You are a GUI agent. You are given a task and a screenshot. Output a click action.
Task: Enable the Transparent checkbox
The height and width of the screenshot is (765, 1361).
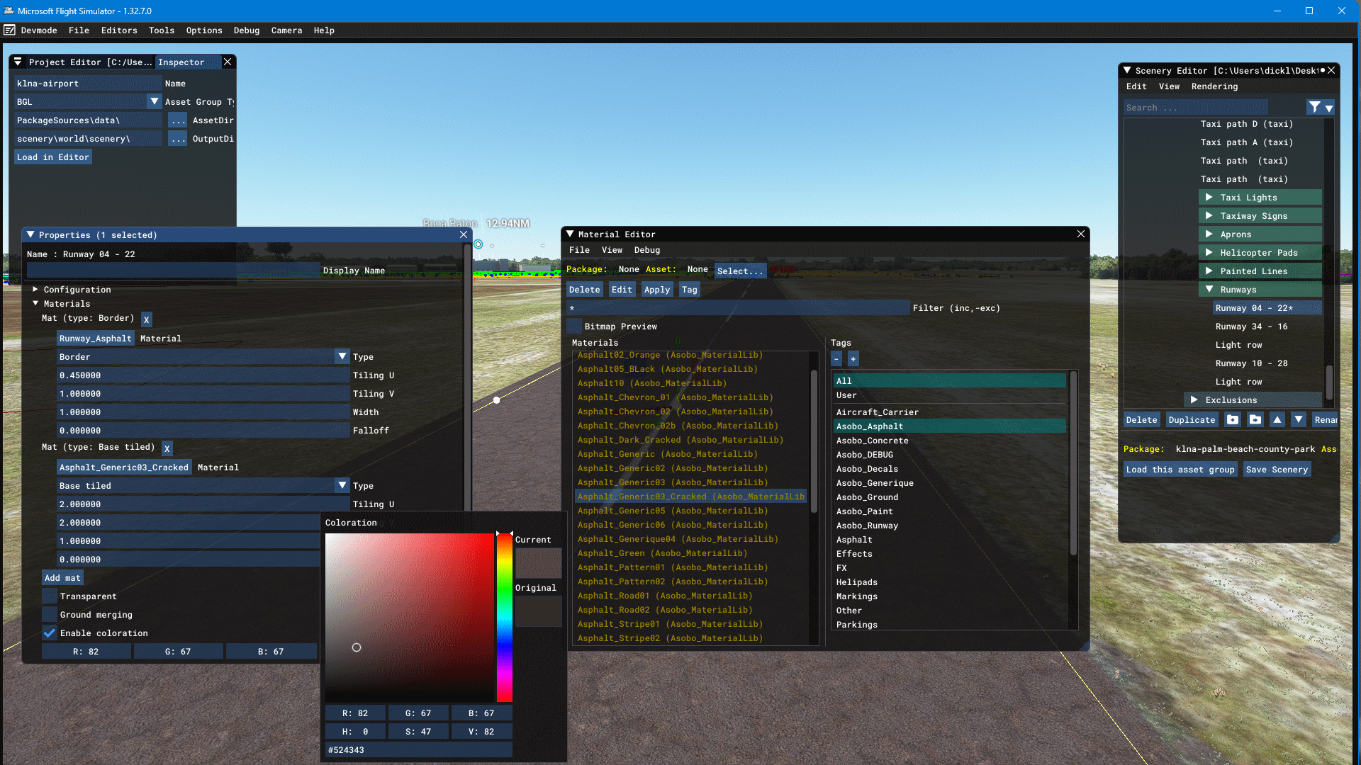coord(49,596)
